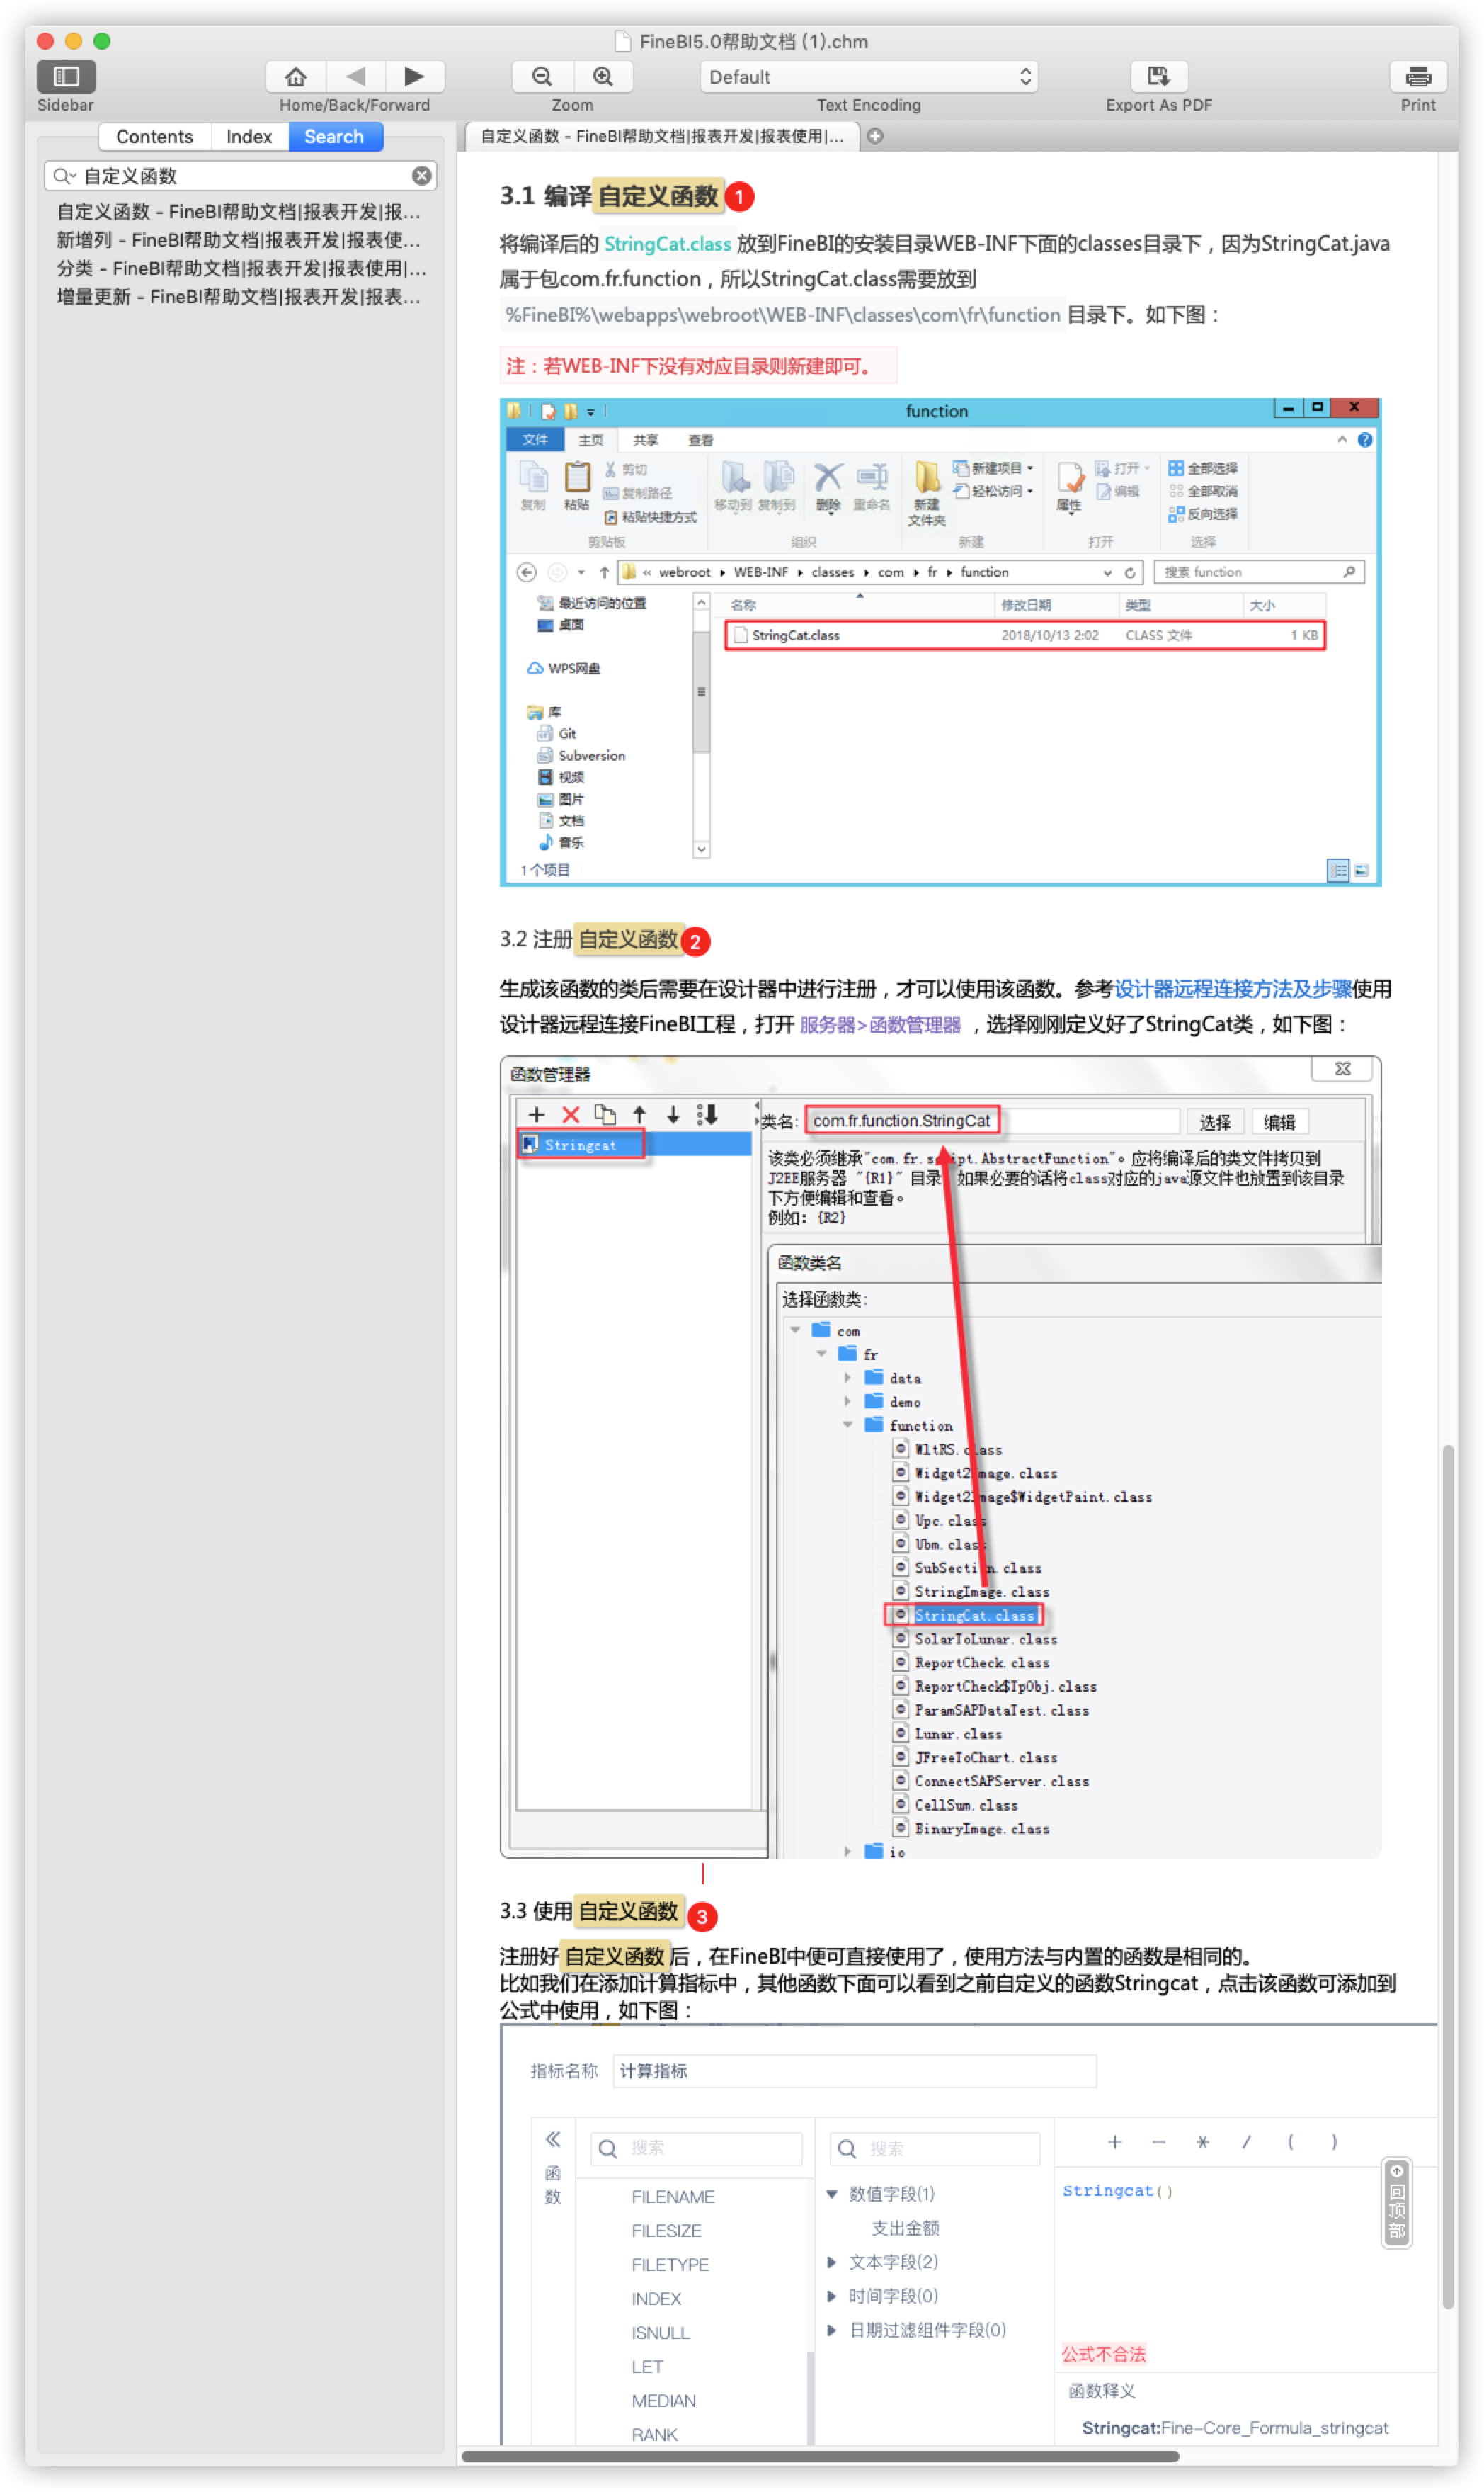The image size is (1484, 2492).
Task: Select the 自定义函数 document tab
Action: click(x=662, y=136)
